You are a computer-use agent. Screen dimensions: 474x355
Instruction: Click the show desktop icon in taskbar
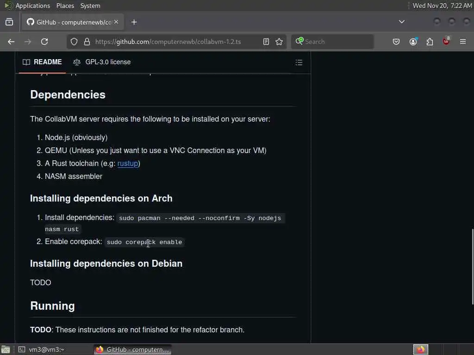[6, 349]
